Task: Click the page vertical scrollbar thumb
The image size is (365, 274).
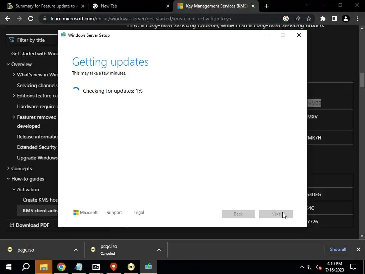Action: tap(362, 80)
